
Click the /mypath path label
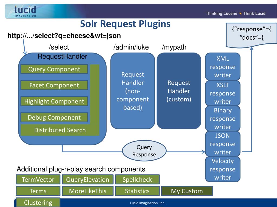point(174,47)
